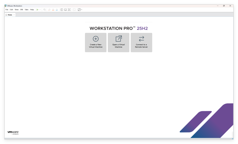Maximize the VMware Workstation window
This screenshot has width=238, height=144.
(224, 6)
